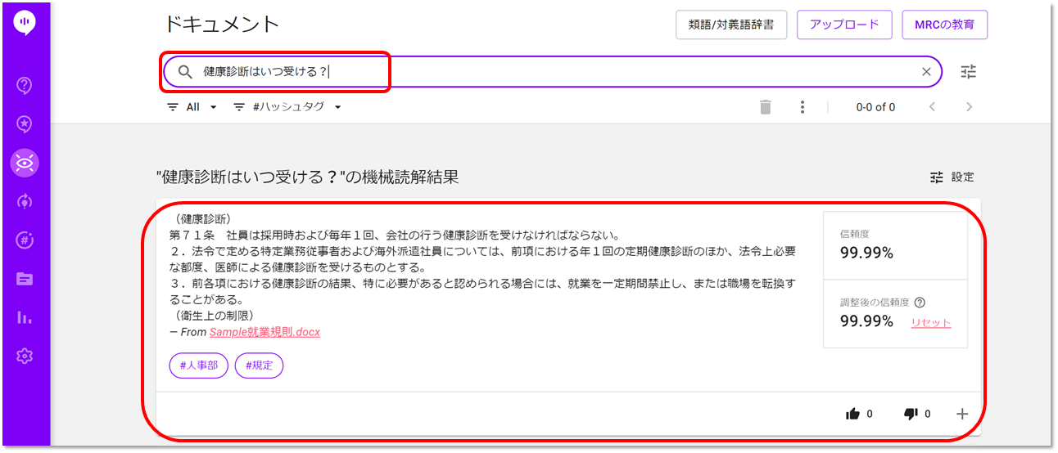This screenshot has height=453, width=1058.
Task: Open Sample就業規則.docx link
Action: (x=264, y=332)
